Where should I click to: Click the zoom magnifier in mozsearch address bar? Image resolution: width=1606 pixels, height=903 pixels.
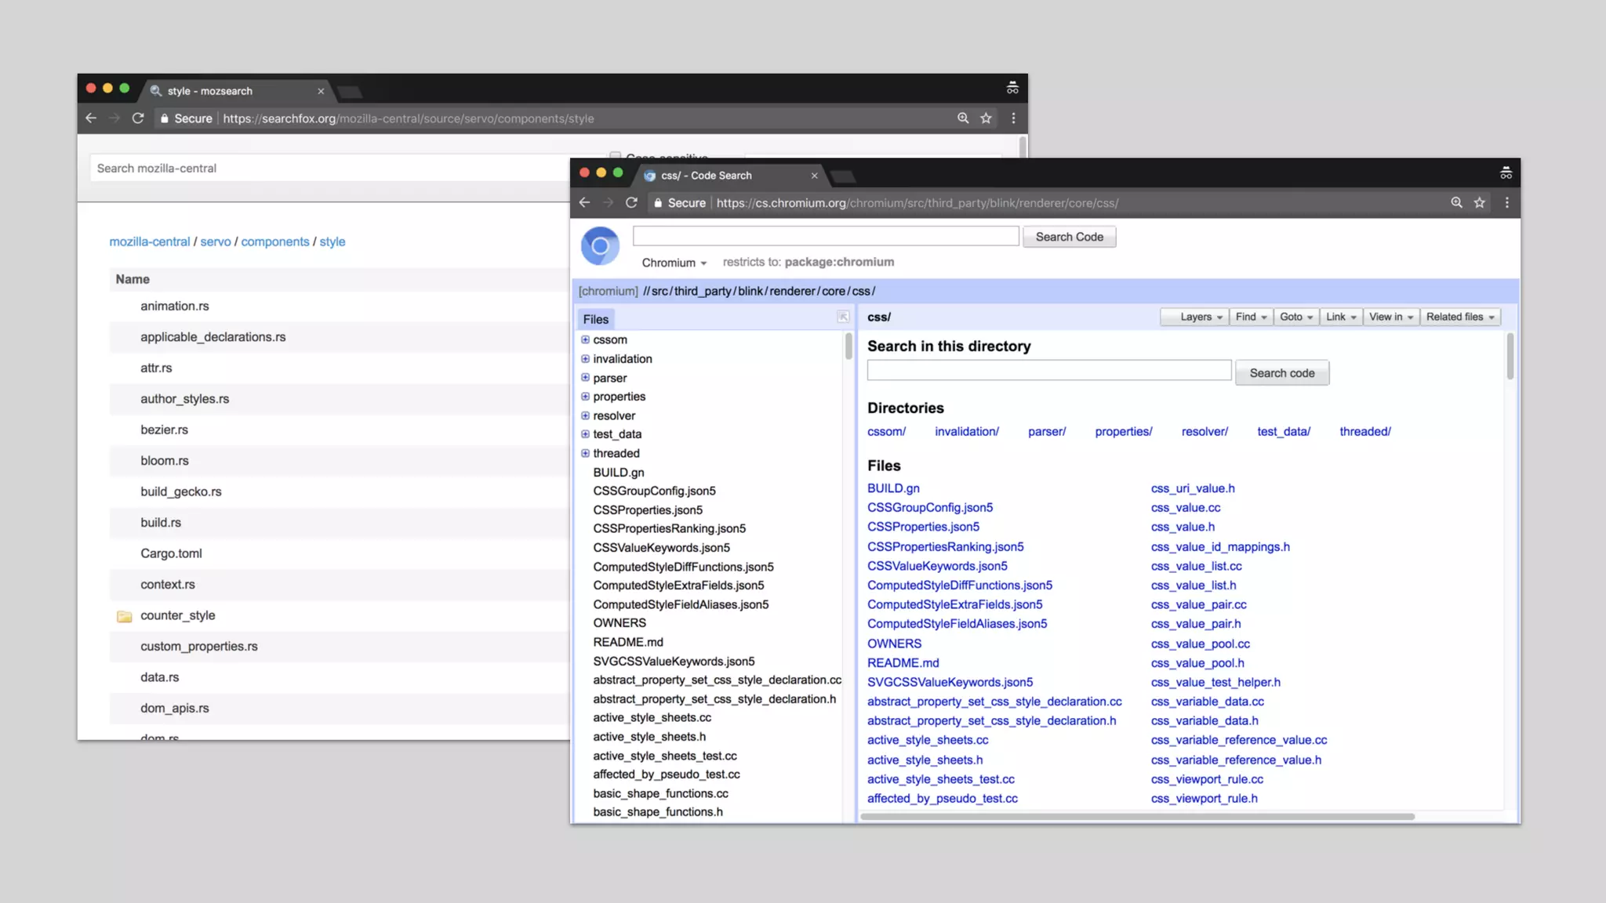(963, 118)
